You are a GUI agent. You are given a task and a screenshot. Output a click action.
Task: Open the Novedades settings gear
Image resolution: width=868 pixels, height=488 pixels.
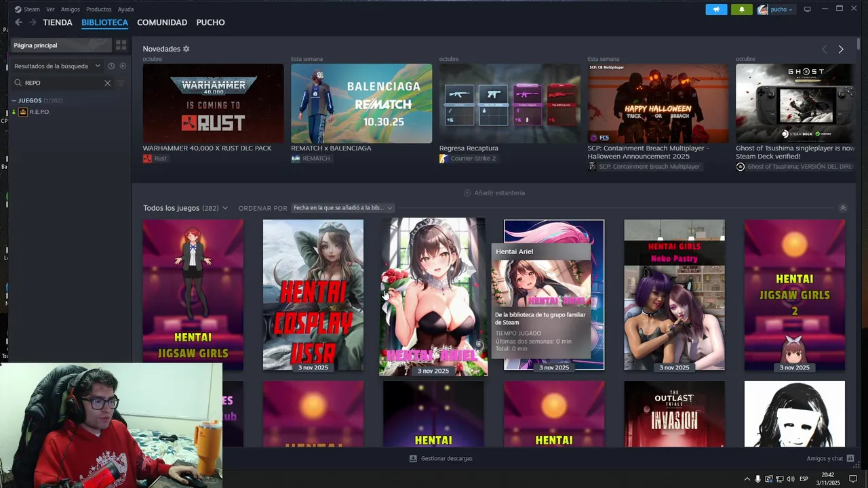186,49
